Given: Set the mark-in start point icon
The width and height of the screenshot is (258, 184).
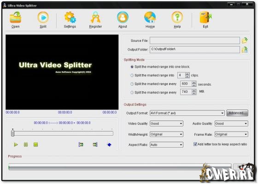Looking at the screenshot, I should pyautogui.click(x=81, y=144).
